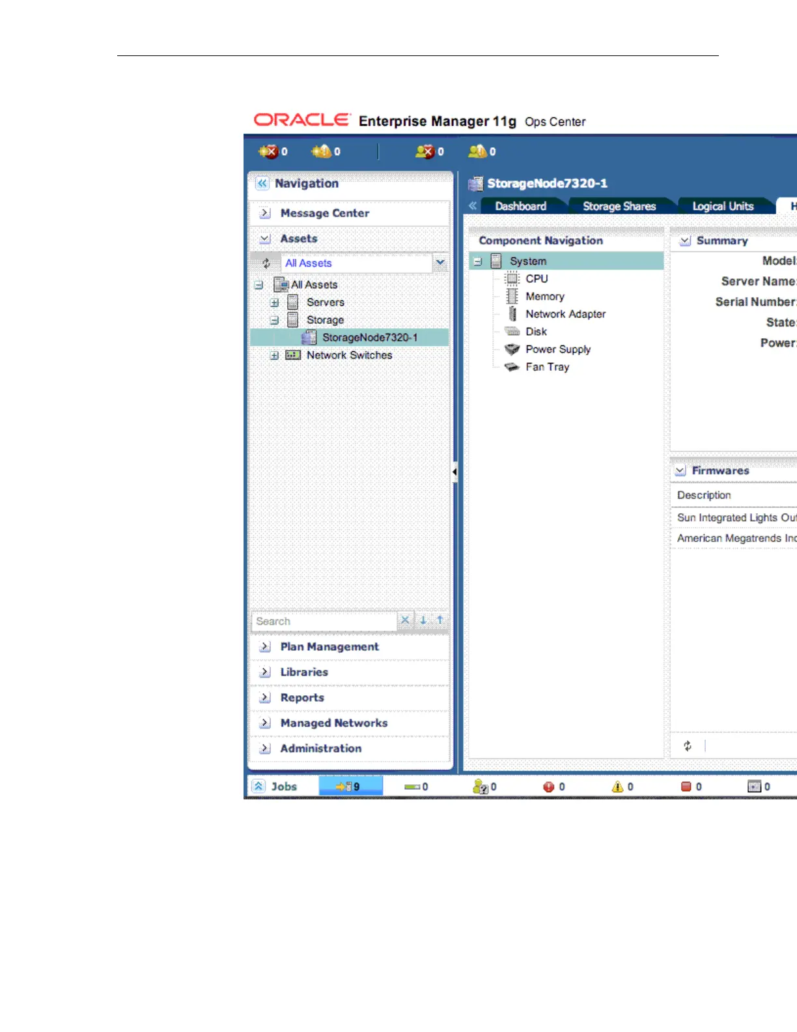Click search previous up-arrow icon
797x1032 pixels.
(x=440, y=620)
